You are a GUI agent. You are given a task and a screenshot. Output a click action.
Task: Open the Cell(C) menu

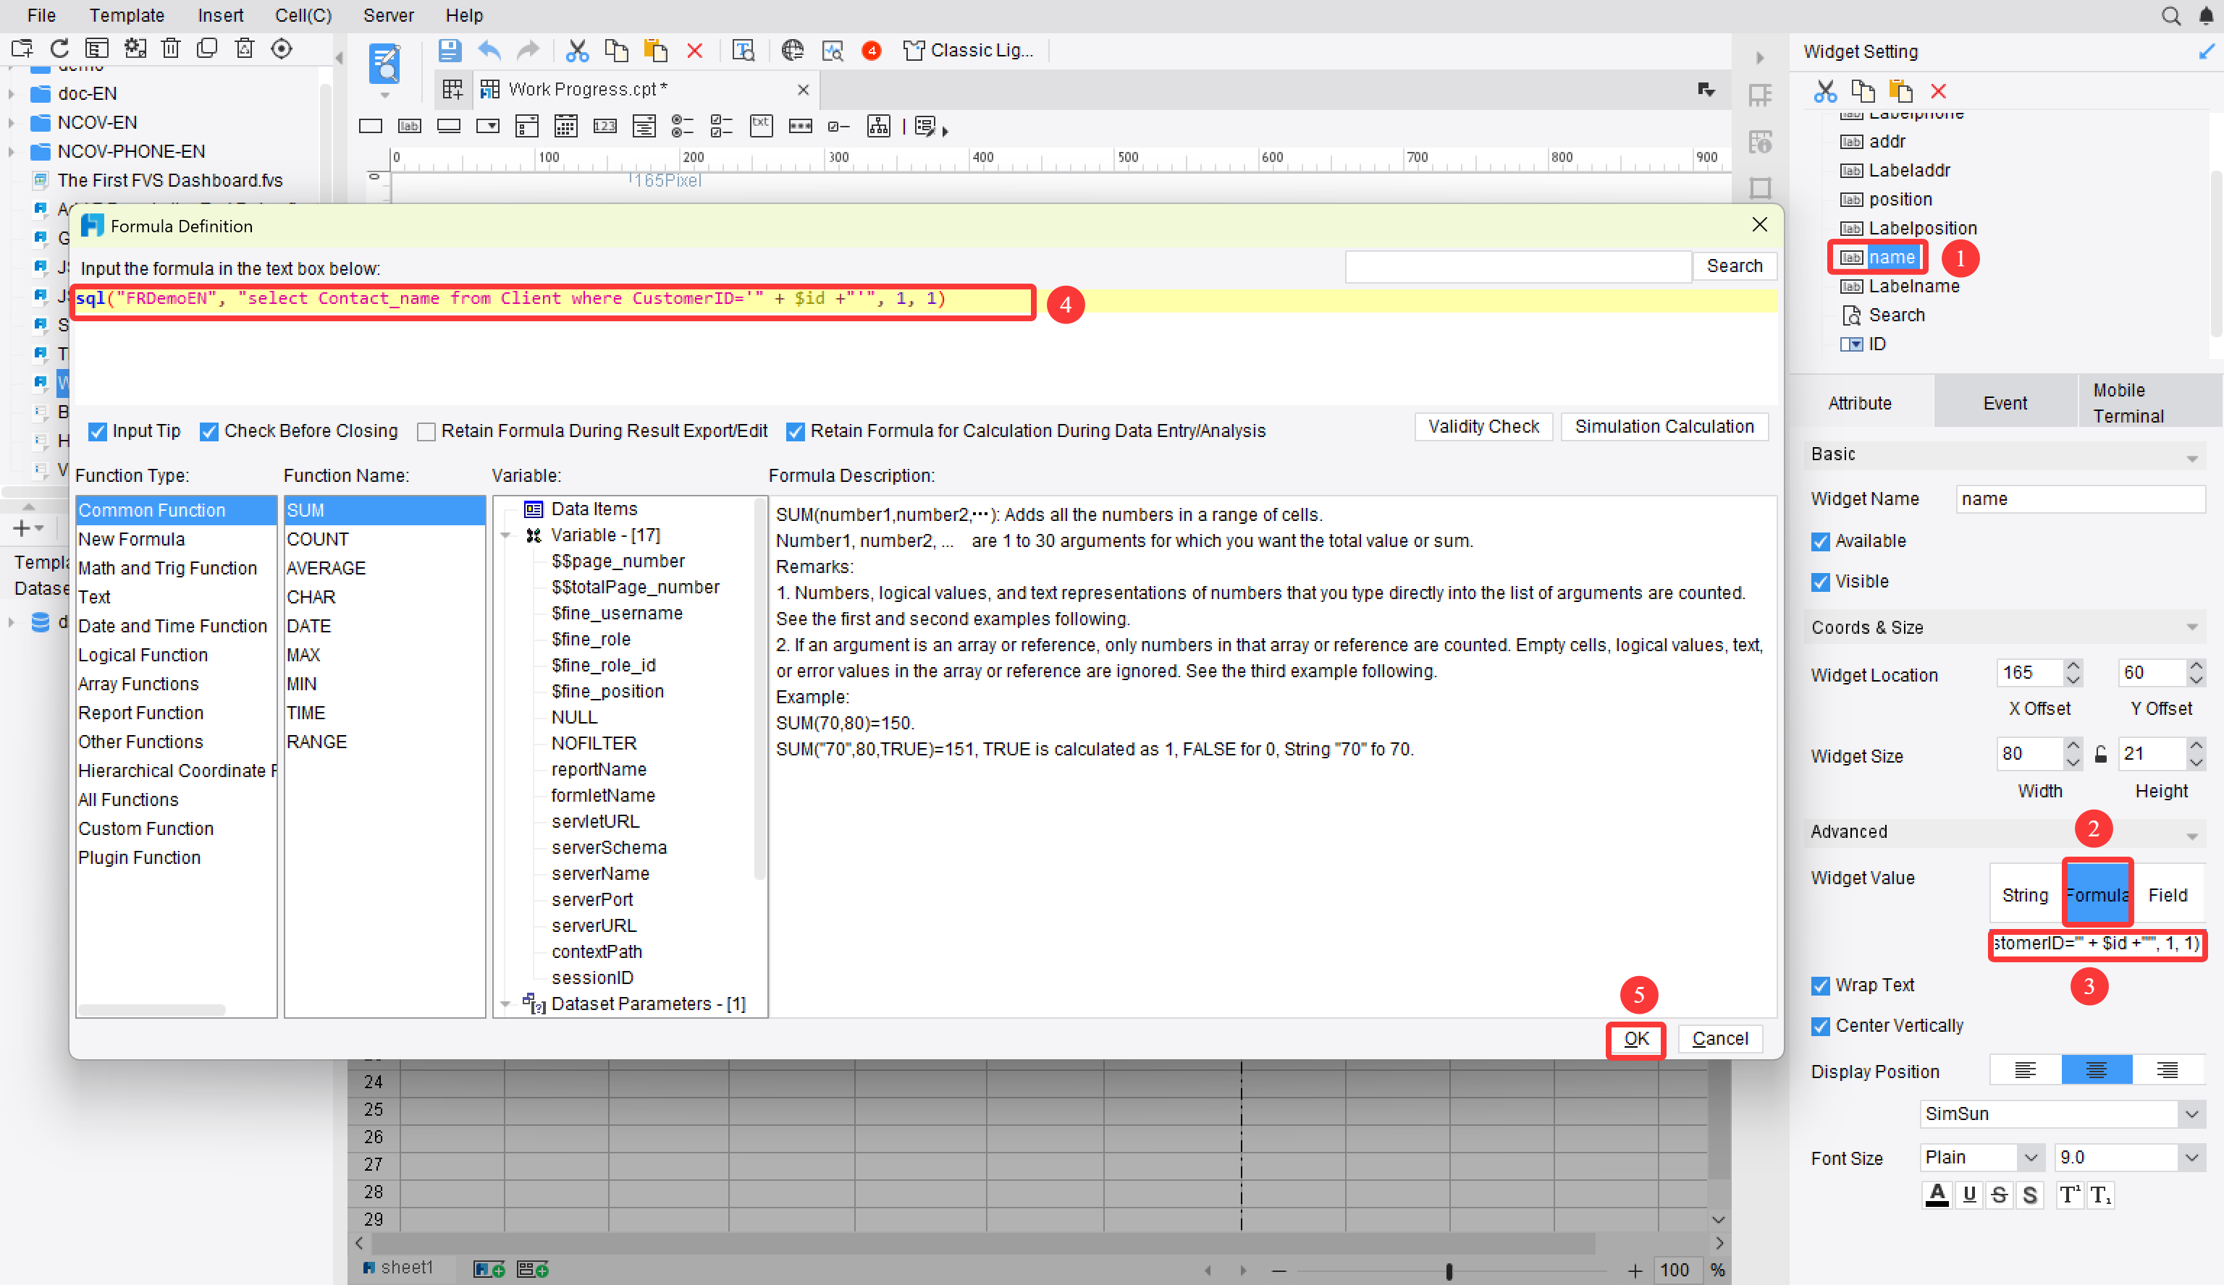pyautogui.click(x=303, y=15)
